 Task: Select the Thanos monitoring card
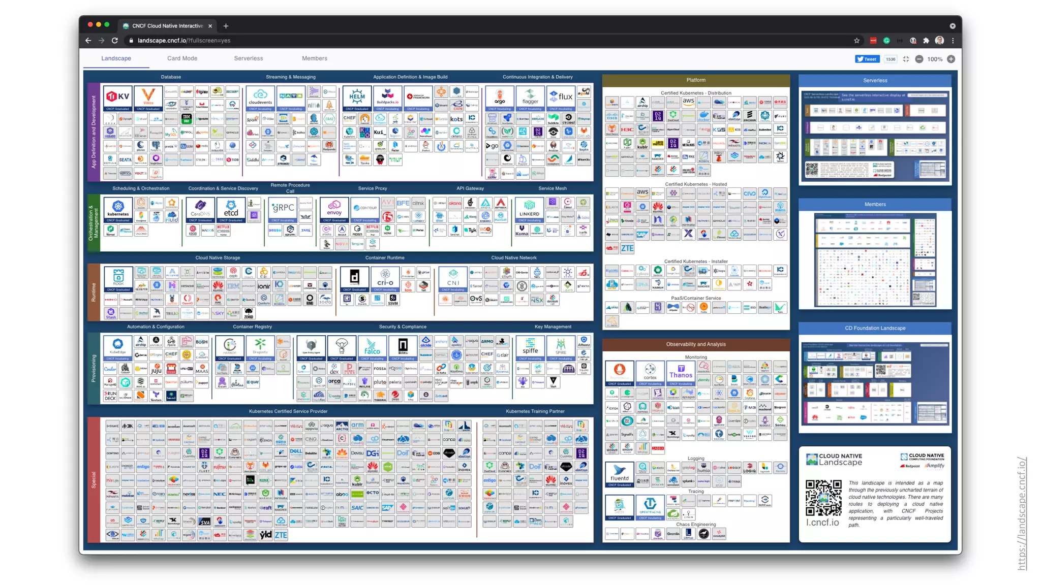tap(681, 372)
